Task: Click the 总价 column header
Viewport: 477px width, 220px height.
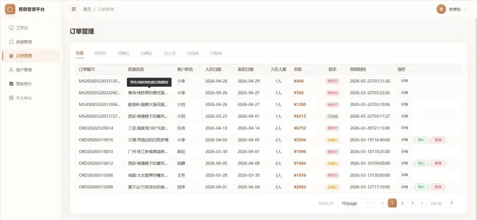Action: pos(298,69)
